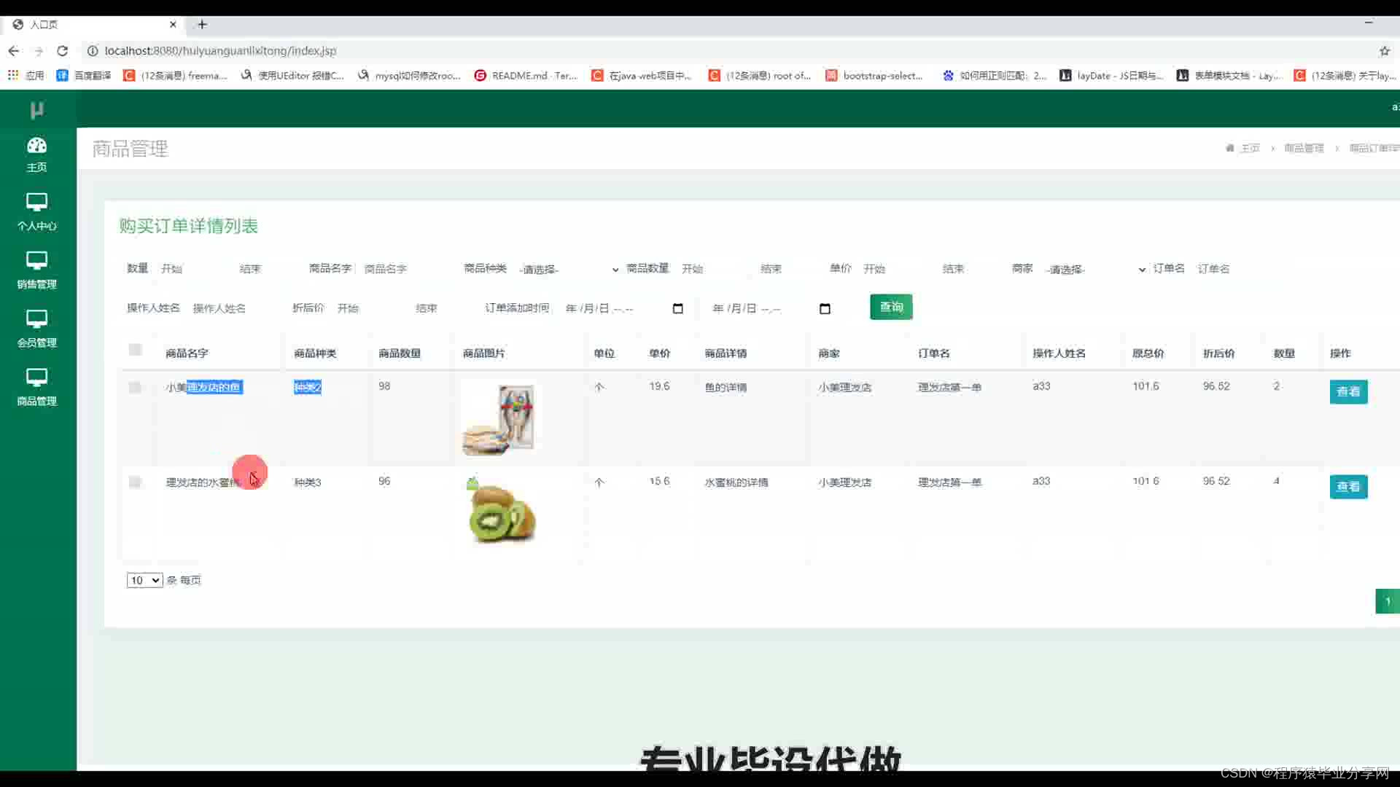Image resolution: width=1400 pixels, height=787 pixels.
Task: Open 个人中心 monitor icon in sidebar
Action: [x=36, y=203]
